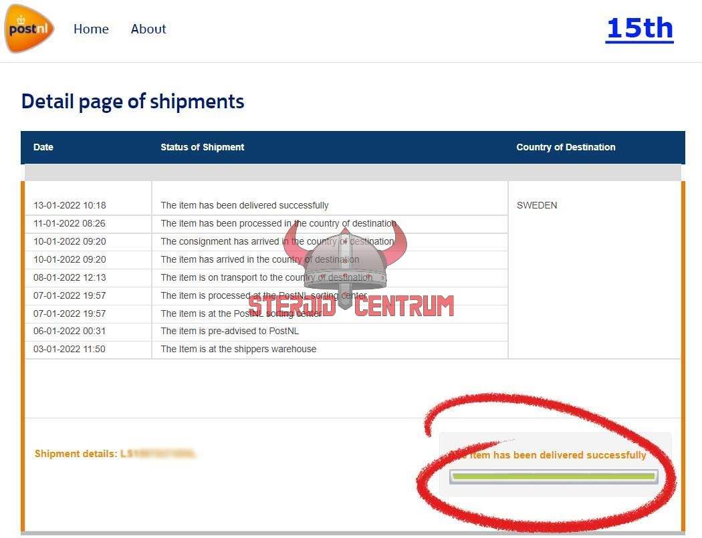The height and width of the screenshot is (538, 702).
Task: Click the SWEDEN destination cell
Action: click(x=537, y=205)
